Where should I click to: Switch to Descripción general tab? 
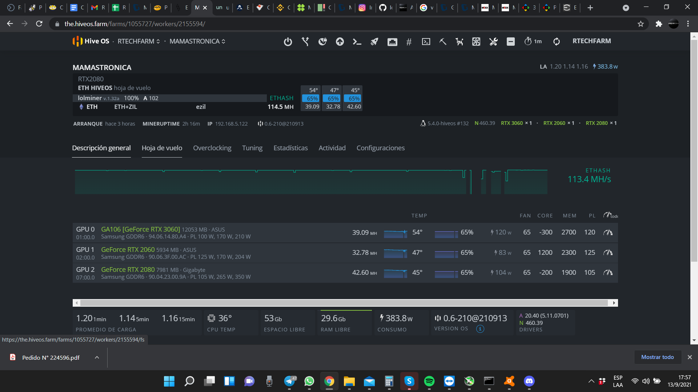[101, 148]
